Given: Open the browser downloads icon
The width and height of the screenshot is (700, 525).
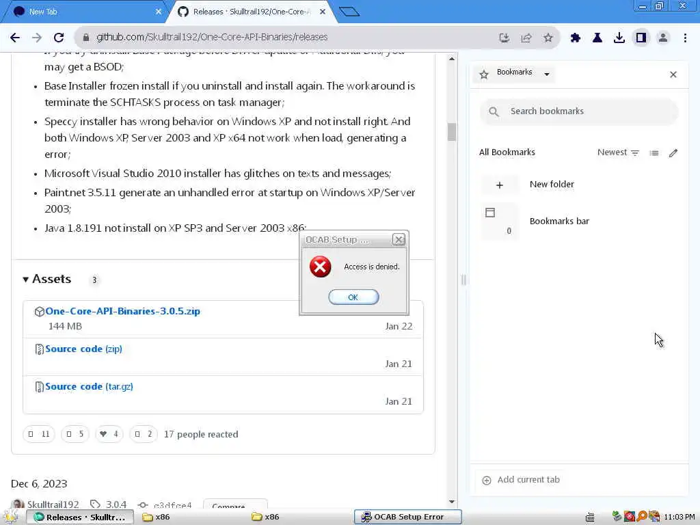Looking at the screenshot, I should pos(619,38).
